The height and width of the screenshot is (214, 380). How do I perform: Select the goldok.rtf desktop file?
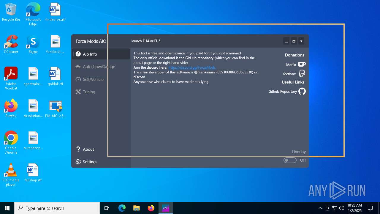[x=56, y=76]
